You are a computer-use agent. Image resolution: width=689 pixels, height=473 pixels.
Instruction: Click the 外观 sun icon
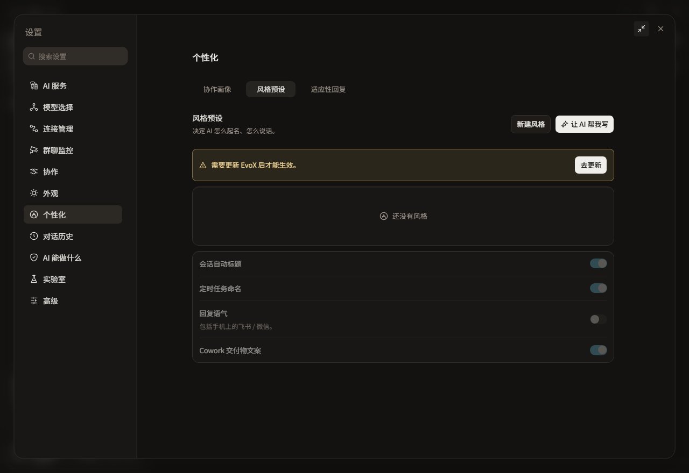[34, 193]
